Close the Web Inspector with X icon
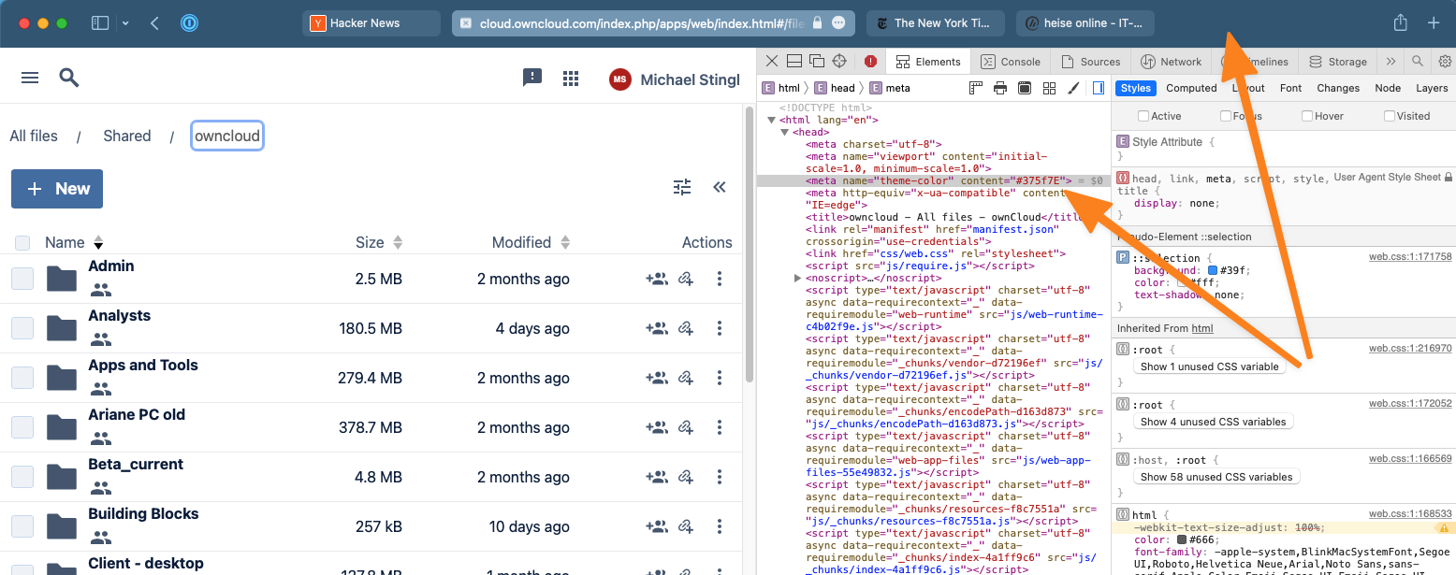1456x575 pixels. (x=771, y=62)
